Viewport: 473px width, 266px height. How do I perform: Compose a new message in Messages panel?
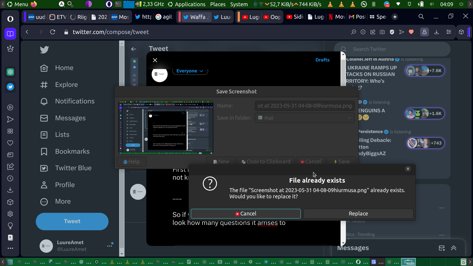pos(442,248)
